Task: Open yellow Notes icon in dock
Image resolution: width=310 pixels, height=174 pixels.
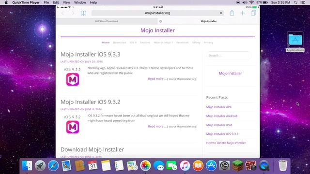Action: pos(106,165)
